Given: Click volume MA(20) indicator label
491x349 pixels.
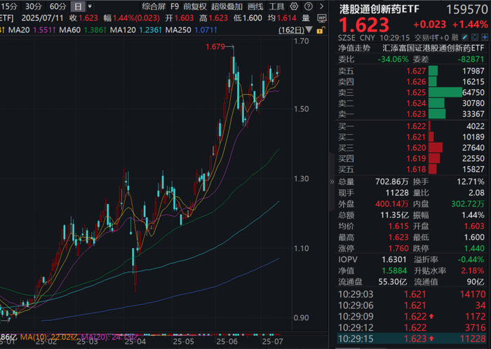Looking at the screenshot, I should tap(109, 337).
